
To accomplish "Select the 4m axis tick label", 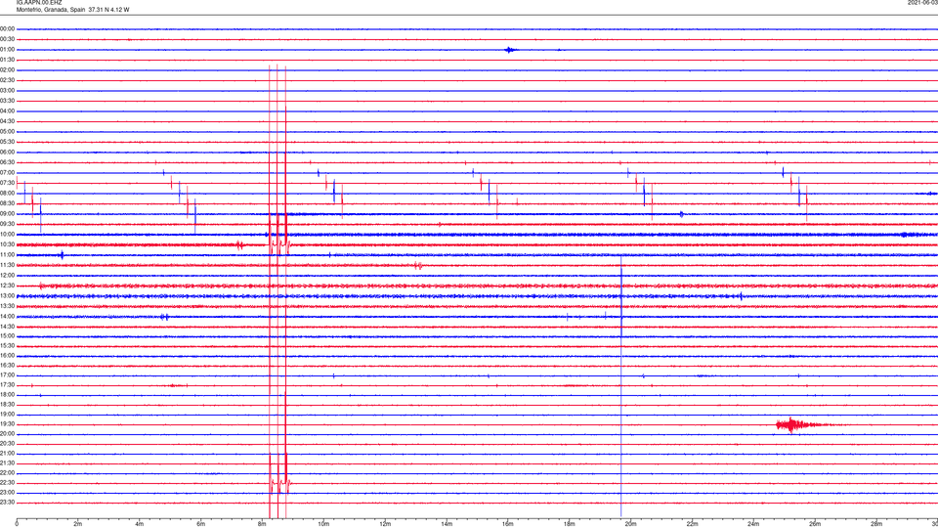I will 140,524.
